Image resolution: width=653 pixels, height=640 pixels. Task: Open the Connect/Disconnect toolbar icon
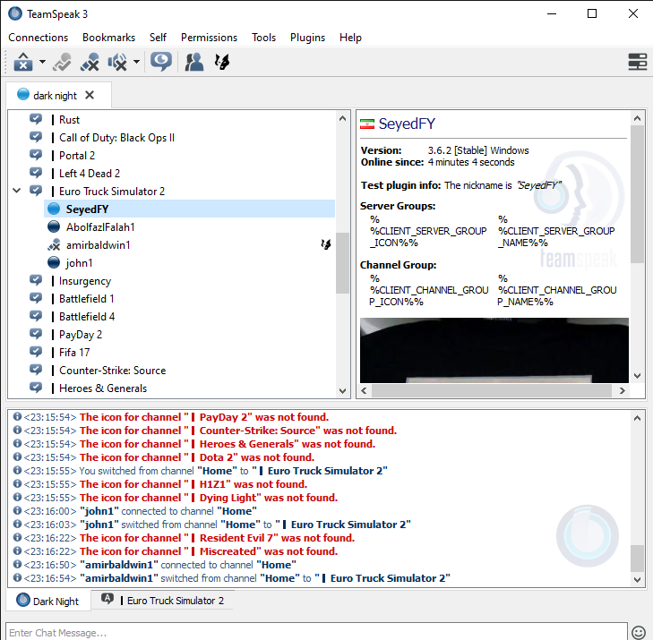23,62
